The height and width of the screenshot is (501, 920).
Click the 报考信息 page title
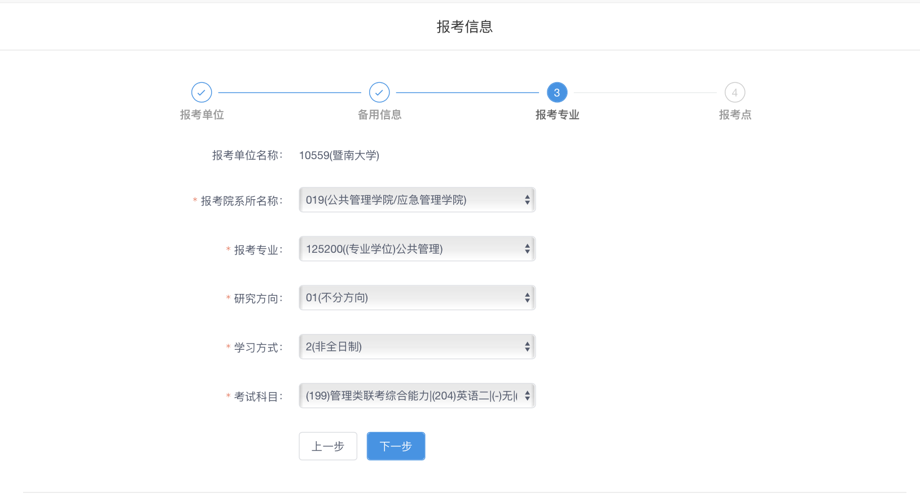pos(465,27)
